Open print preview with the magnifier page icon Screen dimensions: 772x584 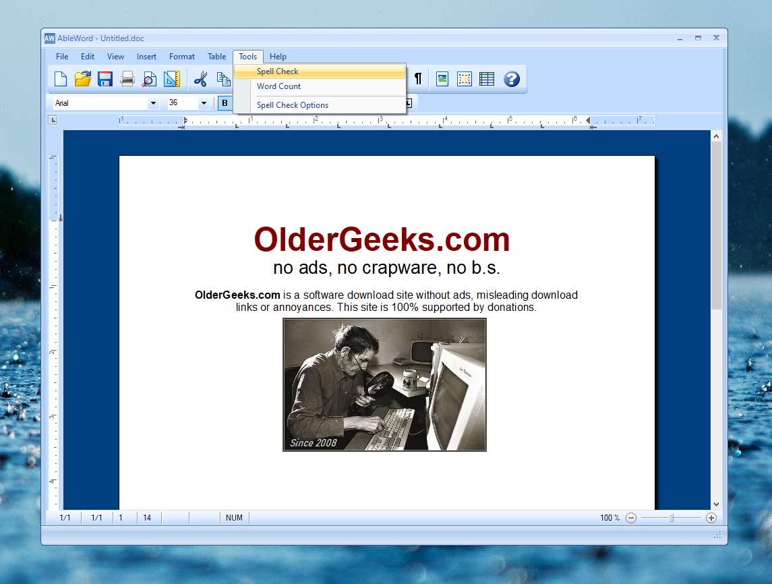[149, 79]
